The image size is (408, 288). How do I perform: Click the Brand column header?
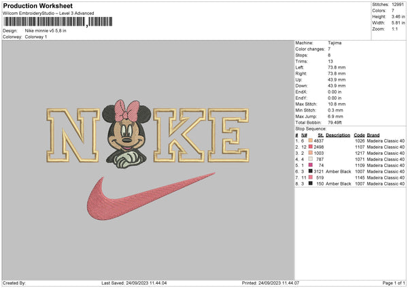(373, 135)
